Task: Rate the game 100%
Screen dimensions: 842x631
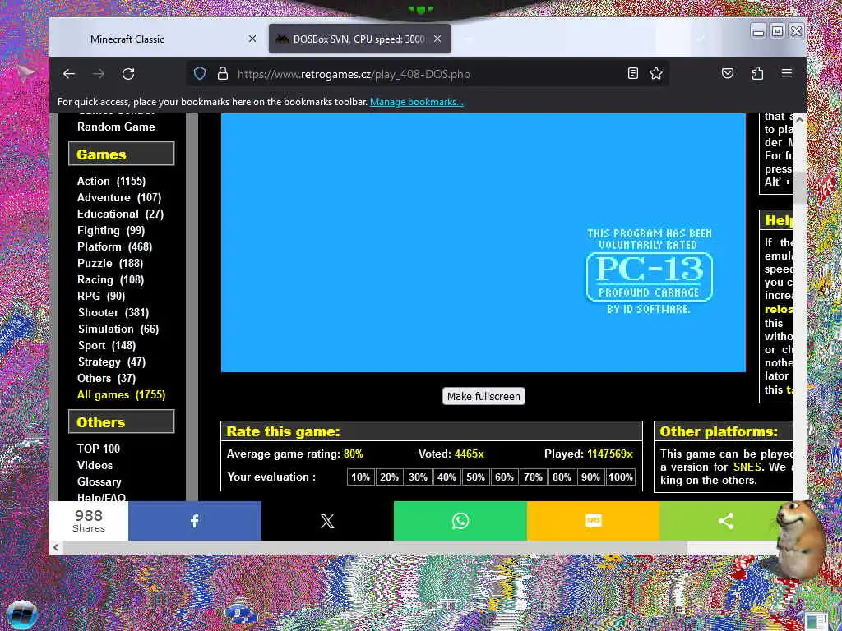Action: tap(620, 477)
